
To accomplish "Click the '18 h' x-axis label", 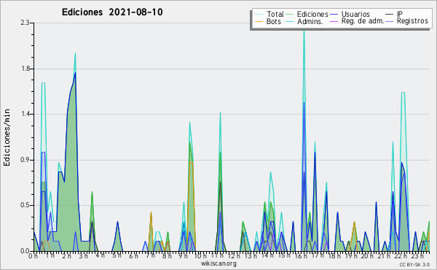I will point(334,256).
